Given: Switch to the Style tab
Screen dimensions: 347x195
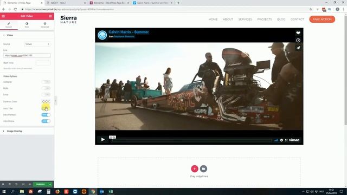Looking at the screenshot, I should pos(27,25).
